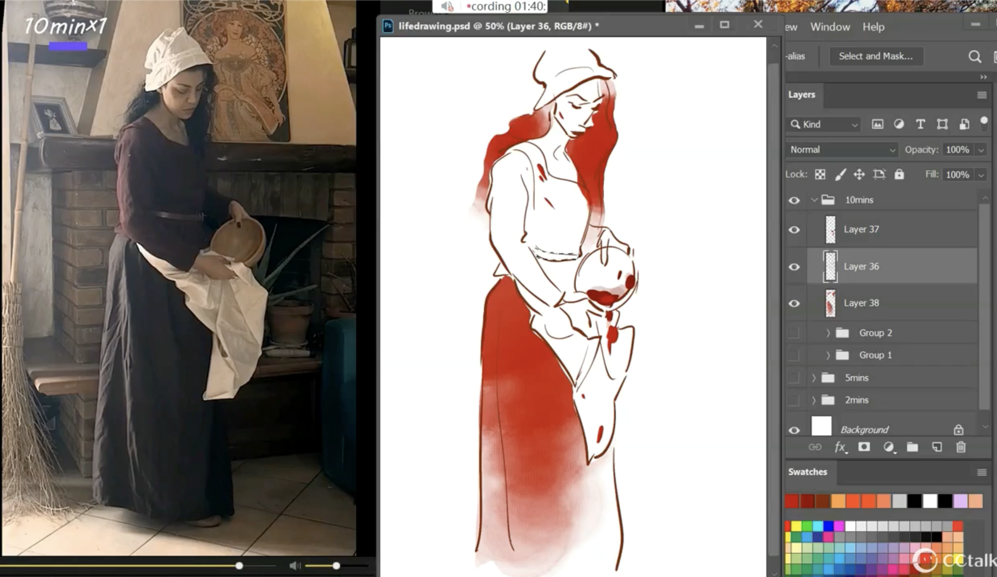The image size is (997, 577).
Task: Open the Window menu
Action: [x=830, y=27]
